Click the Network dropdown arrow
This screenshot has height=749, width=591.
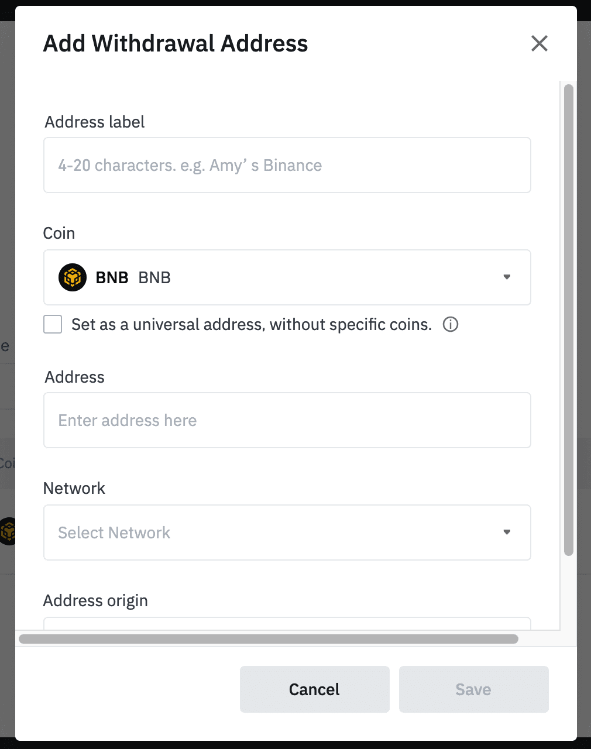[507, 532]
